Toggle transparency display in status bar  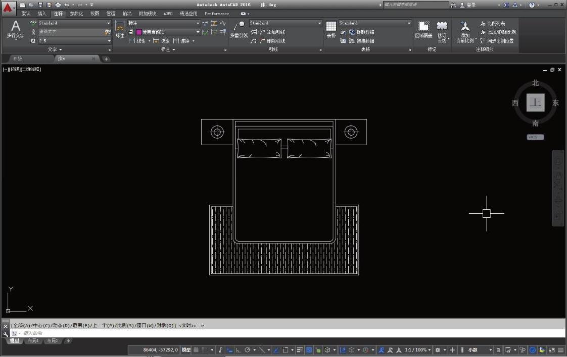tap(309, 350)
